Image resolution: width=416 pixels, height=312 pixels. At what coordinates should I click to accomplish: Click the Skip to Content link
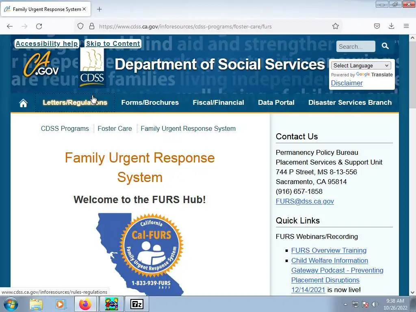pyautogui.click(x=113, y=43)
